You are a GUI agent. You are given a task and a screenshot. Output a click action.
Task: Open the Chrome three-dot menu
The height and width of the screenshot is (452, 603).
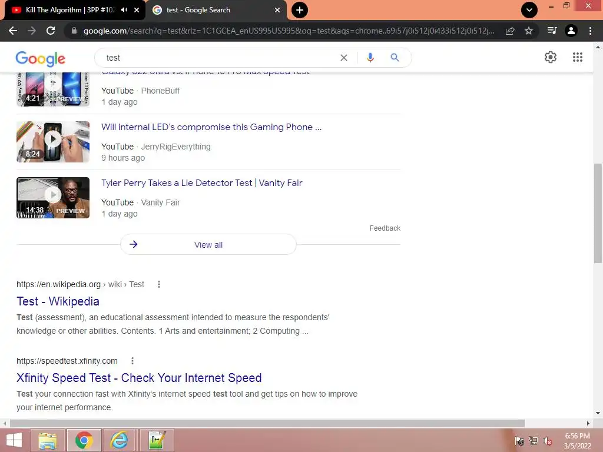(590, 31)
